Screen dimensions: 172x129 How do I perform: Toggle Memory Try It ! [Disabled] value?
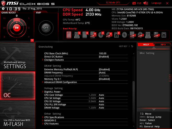[104, 79]
